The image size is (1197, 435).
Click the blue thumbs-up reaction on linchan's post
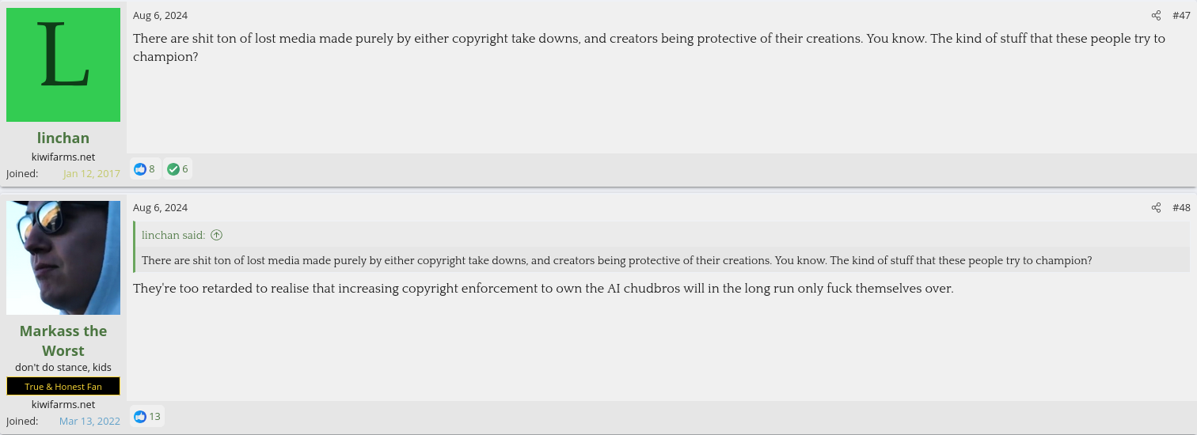tap(141, 168)
